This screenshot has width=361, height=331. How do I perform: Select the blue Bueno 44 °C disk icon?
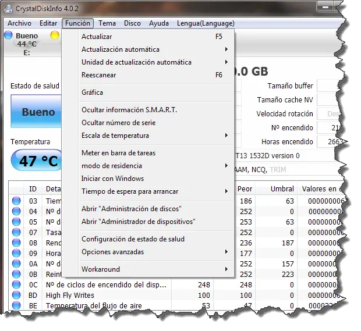point(8,35)
